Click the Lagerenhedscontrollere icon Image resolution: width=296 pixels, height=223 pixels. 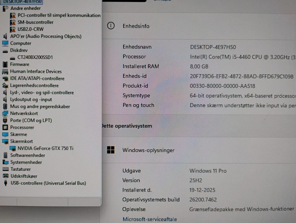(x=5, y=85)
